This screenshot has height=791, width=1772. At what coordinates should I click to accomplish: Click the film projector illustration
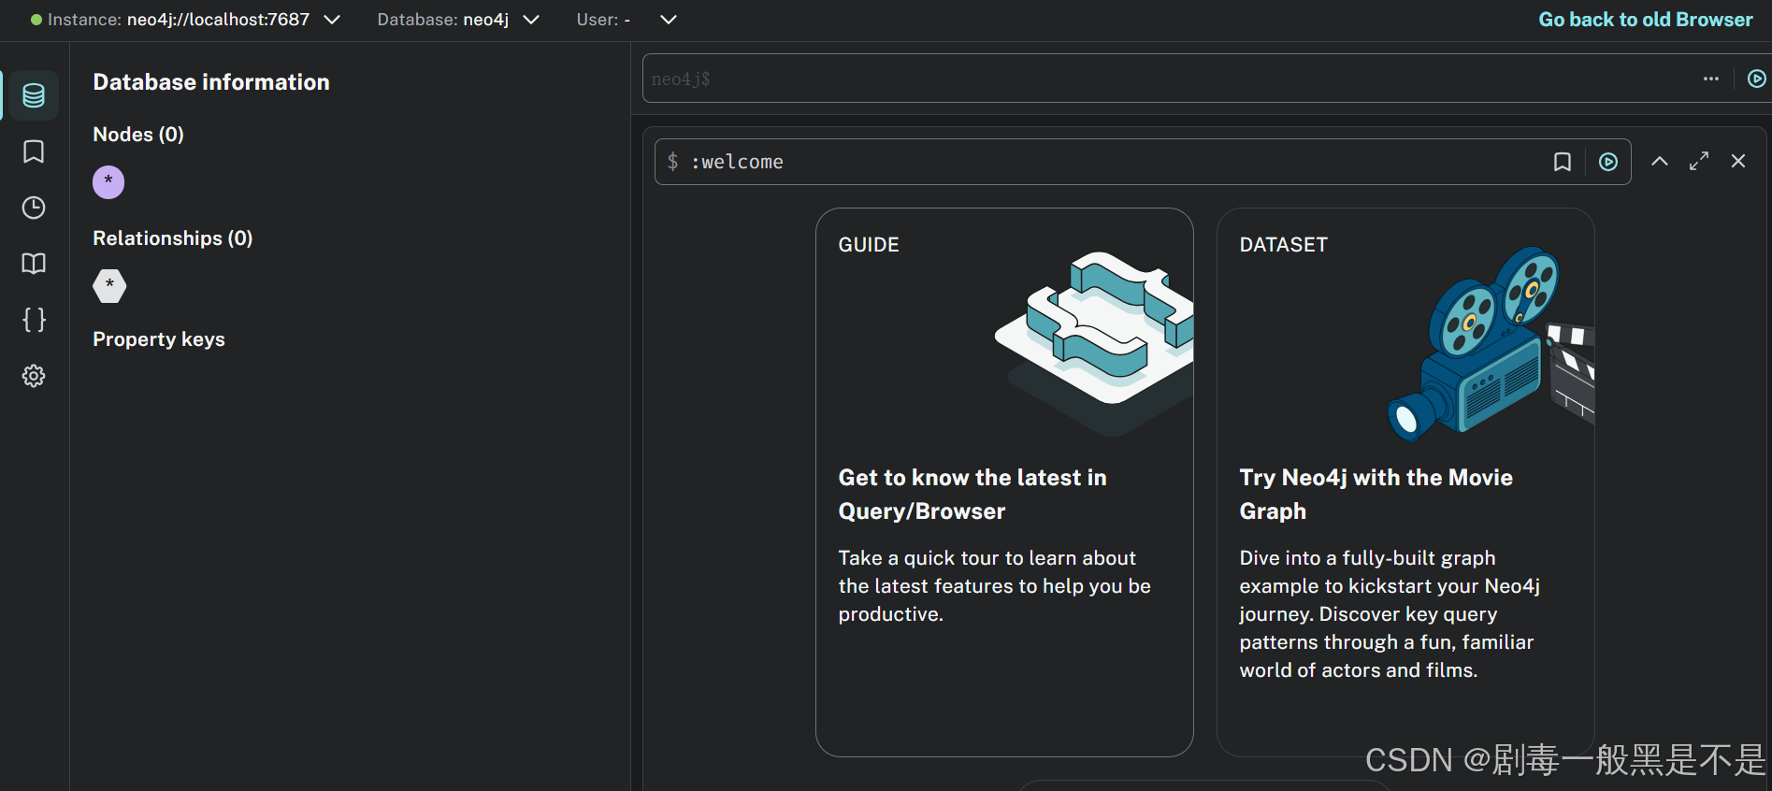(x=1491, y=344)
